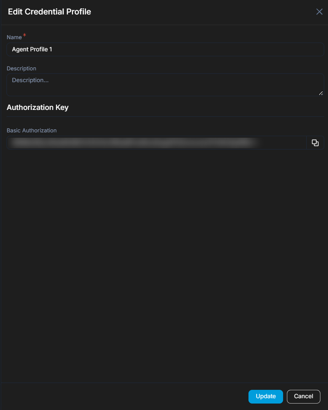Click the Basic Authorization label
This screenshot has height=410, width=328.
point(32,130)
